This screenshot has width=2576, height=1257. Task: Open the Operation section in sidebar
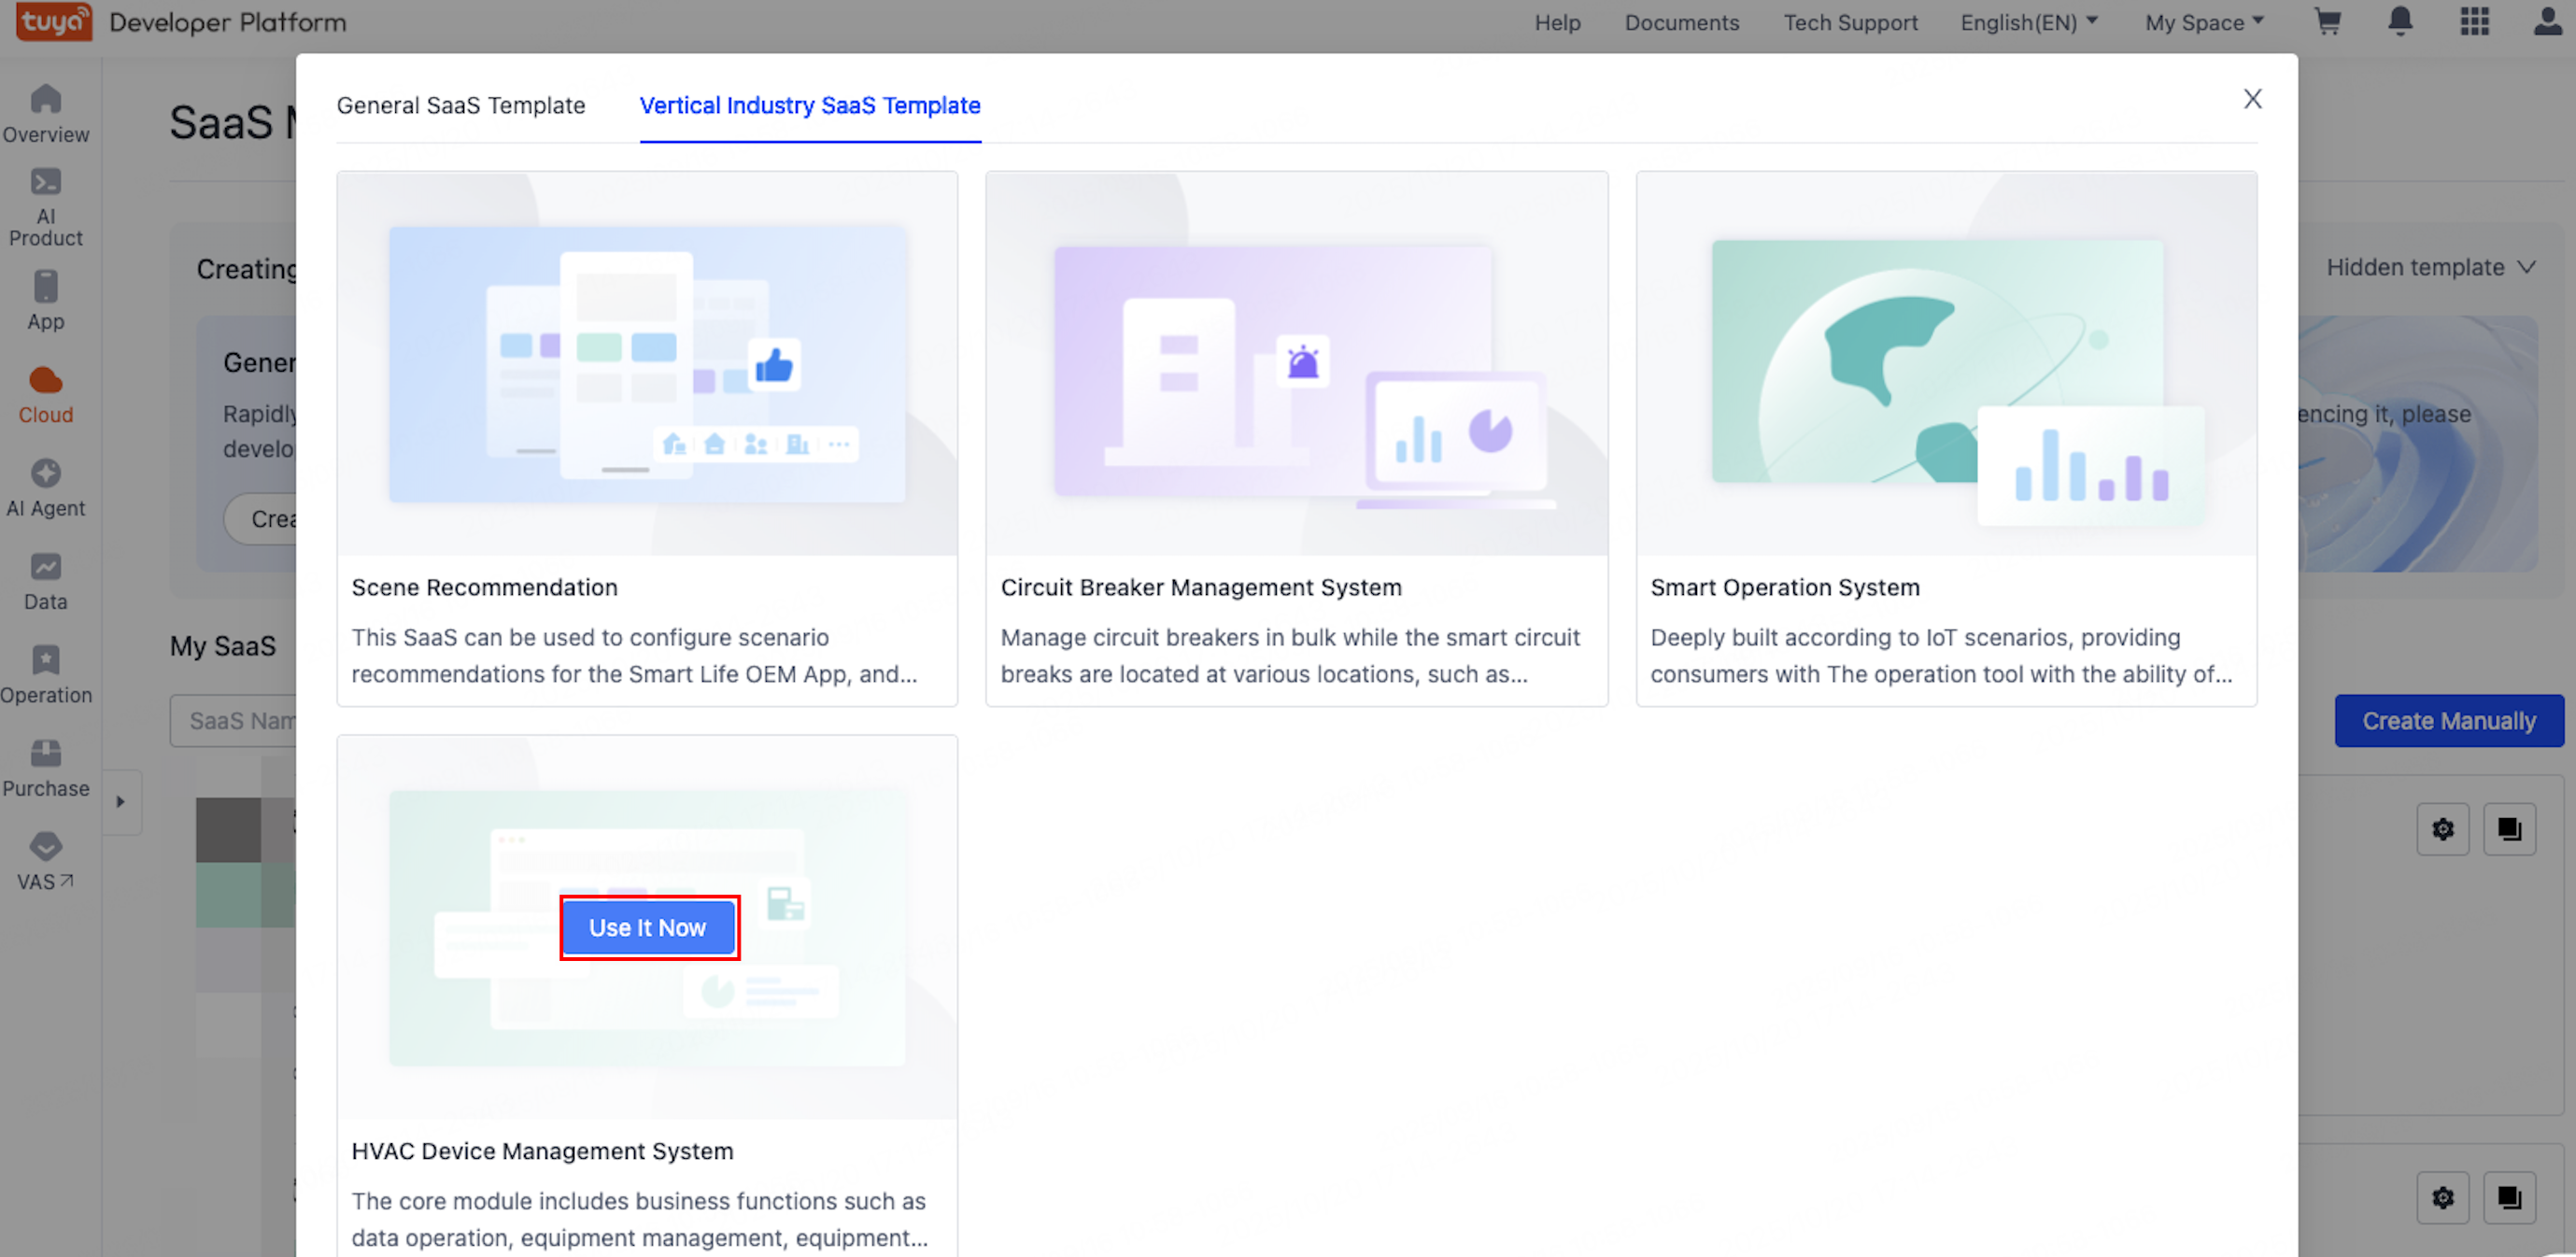(x=46, y=672)
